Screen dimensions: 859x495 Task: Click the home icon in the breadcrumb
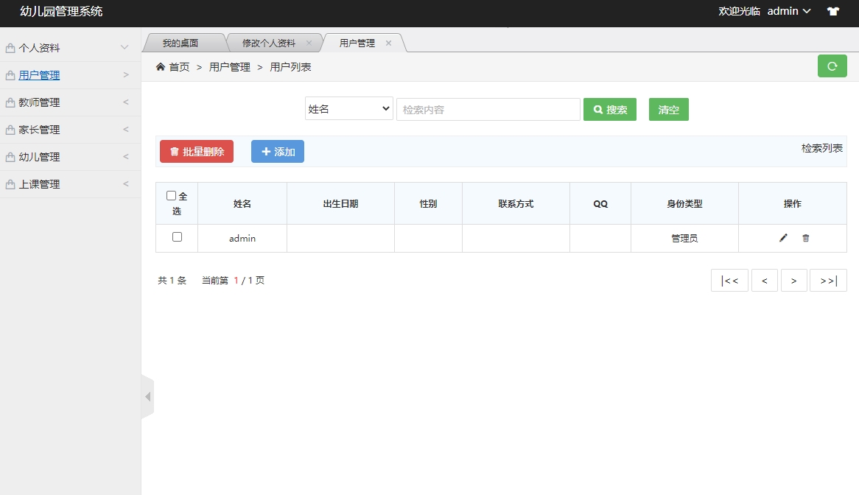pyautogui.click(x=160, y=66)
